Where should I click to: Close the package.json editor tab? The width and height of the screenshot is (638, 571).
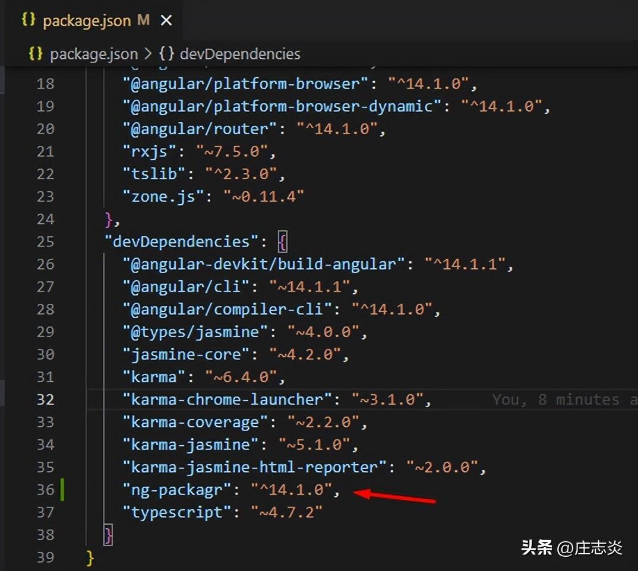tap(166, 21)
